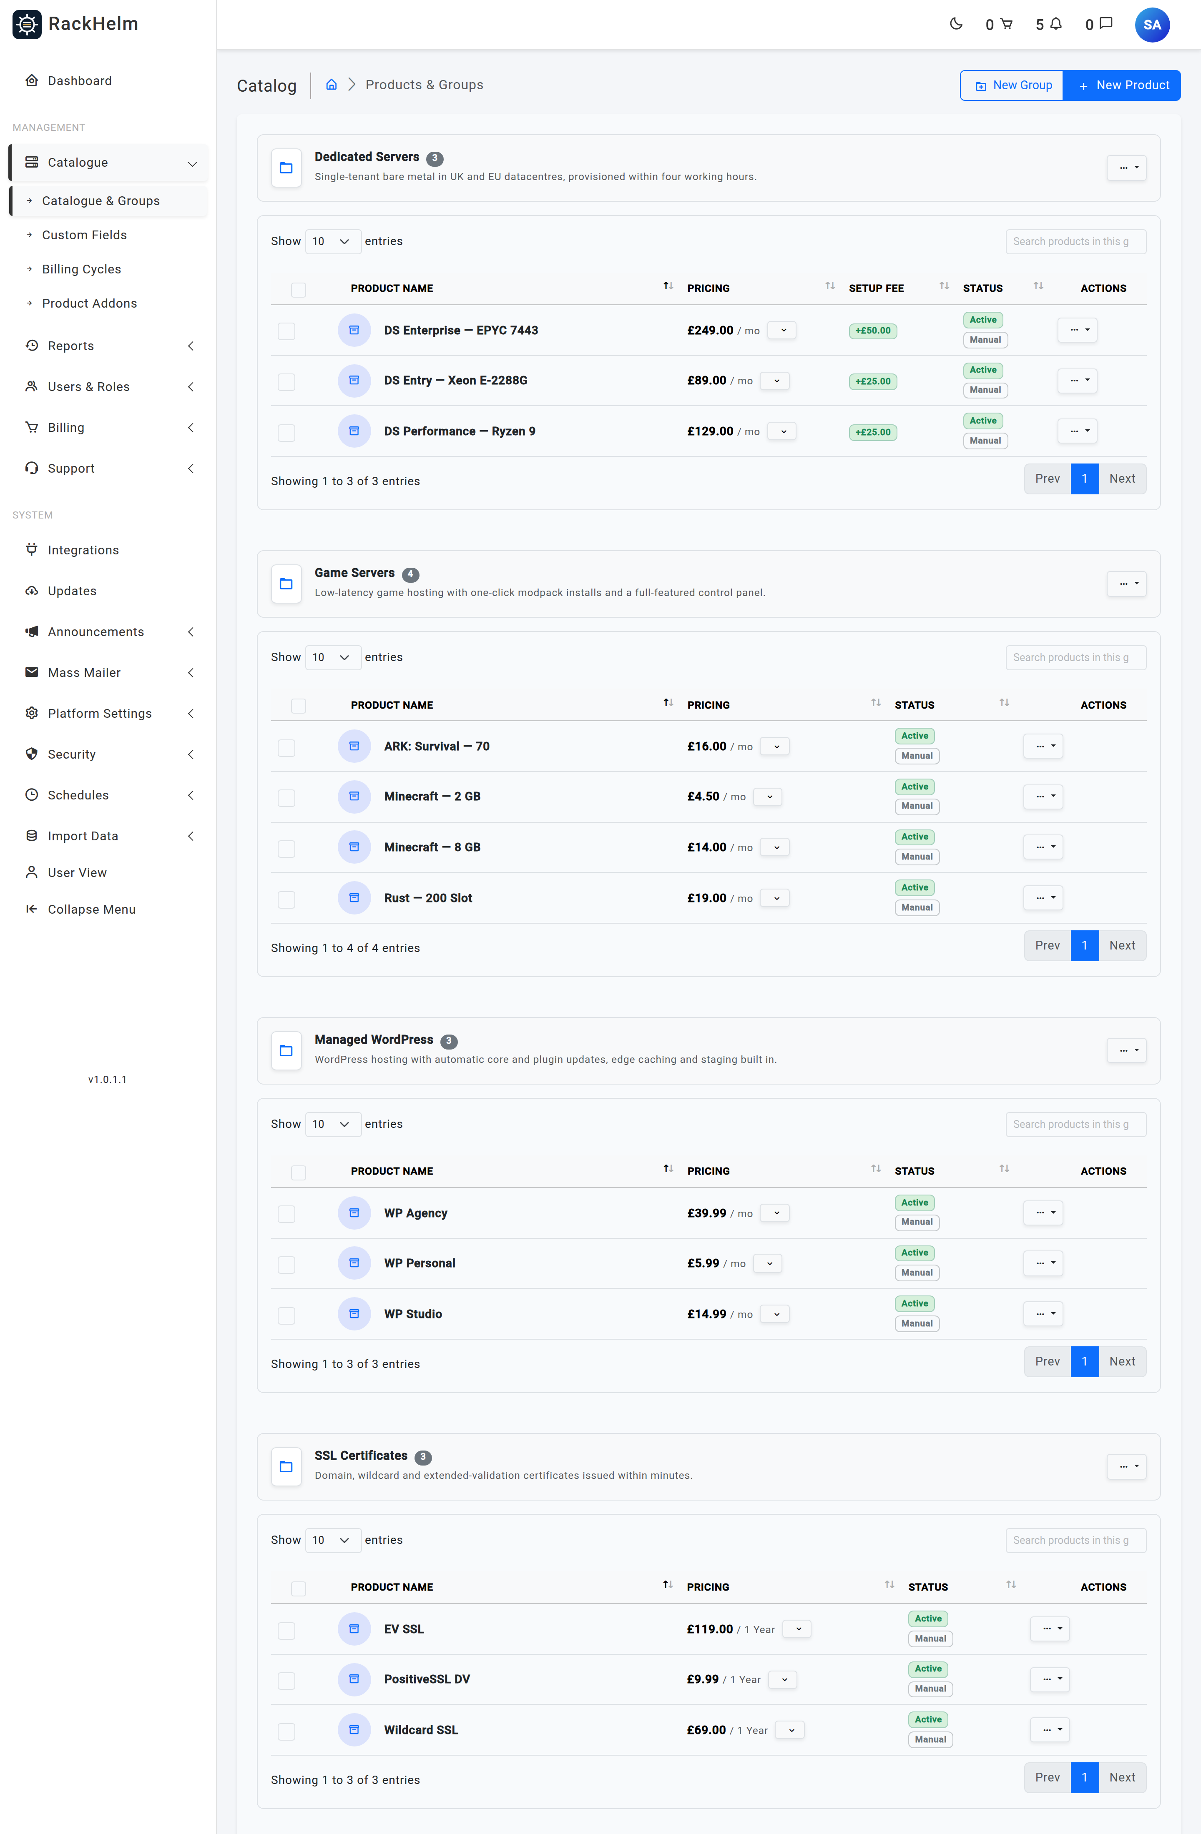Image resolution: width=1201 pixels, height=1834 pixels.
Task: Check the WP Personal row
Action: pyautogui.click(x=286, y=1265)
